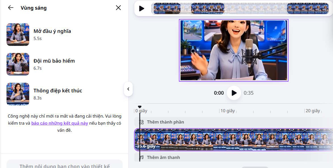Select the 35.6 giây video clip on timeline
333x168 pixels.
coord(234,140)
